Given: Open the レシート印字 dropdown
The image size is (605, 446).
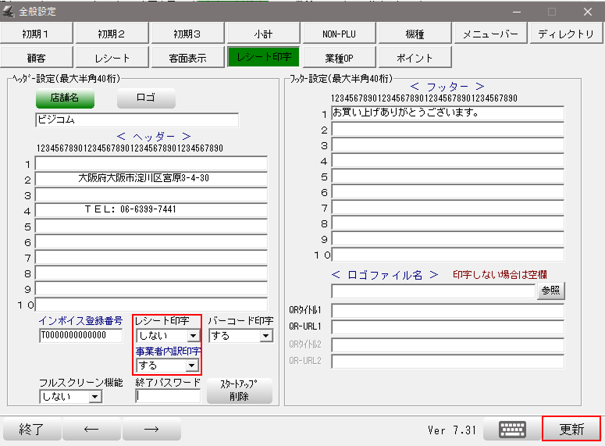Looking at the screenshot, I should click(x=193, y=336).
